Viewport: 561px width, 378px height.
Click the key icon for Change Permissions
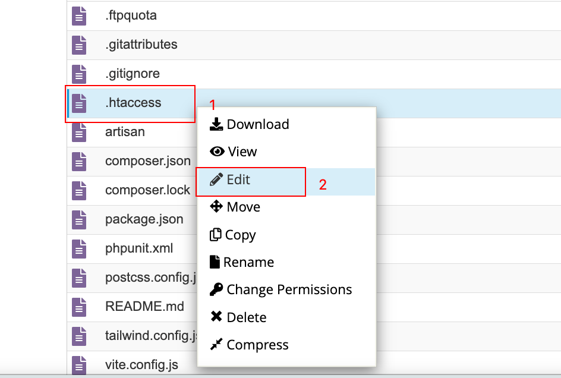216,289
